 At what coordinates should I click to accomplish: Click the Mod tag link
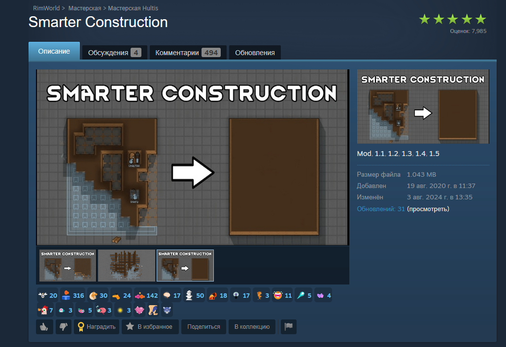pos(364,154)
